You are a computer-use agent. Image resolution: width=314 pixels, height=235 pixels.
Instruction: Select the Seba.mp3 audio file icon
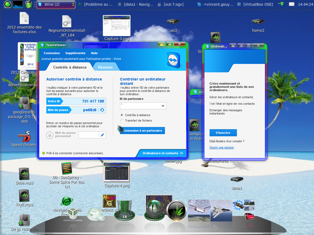(24, 174)
